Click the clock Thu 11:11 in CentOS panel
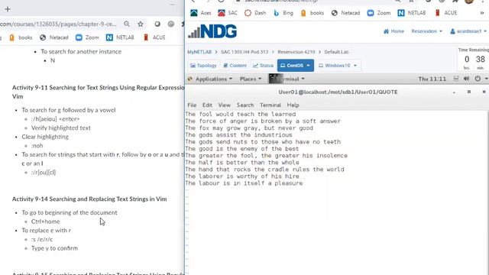Image resolution: width=489 pixels, height=275 pixels. [x=432, y=79]
